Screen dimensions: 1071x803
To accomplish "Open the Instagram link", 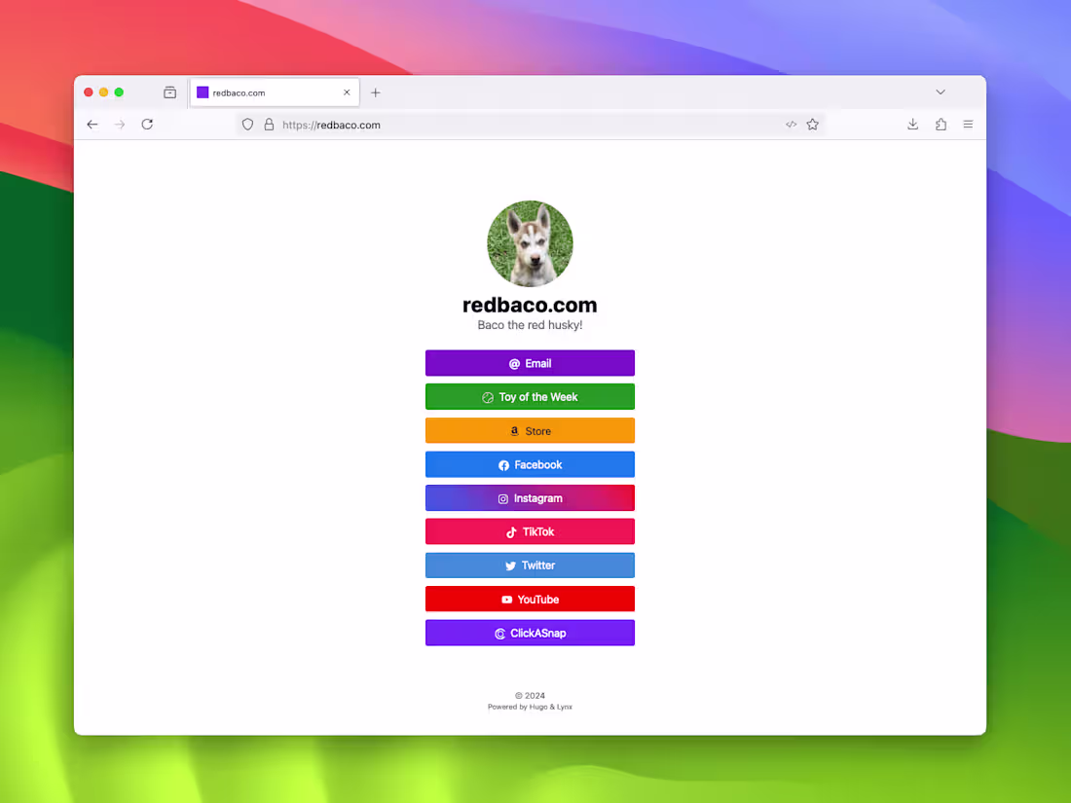I will [530, 497].
